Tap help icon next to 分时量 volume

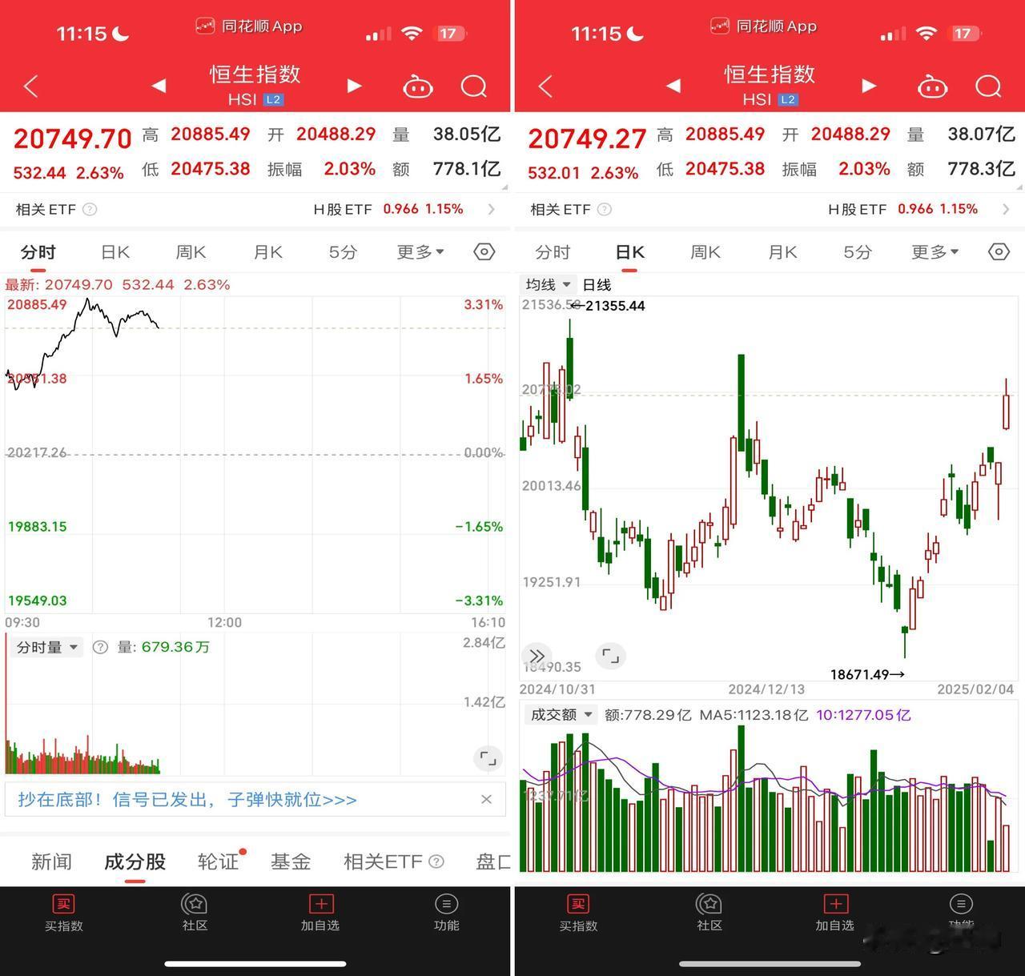point(100,647)
